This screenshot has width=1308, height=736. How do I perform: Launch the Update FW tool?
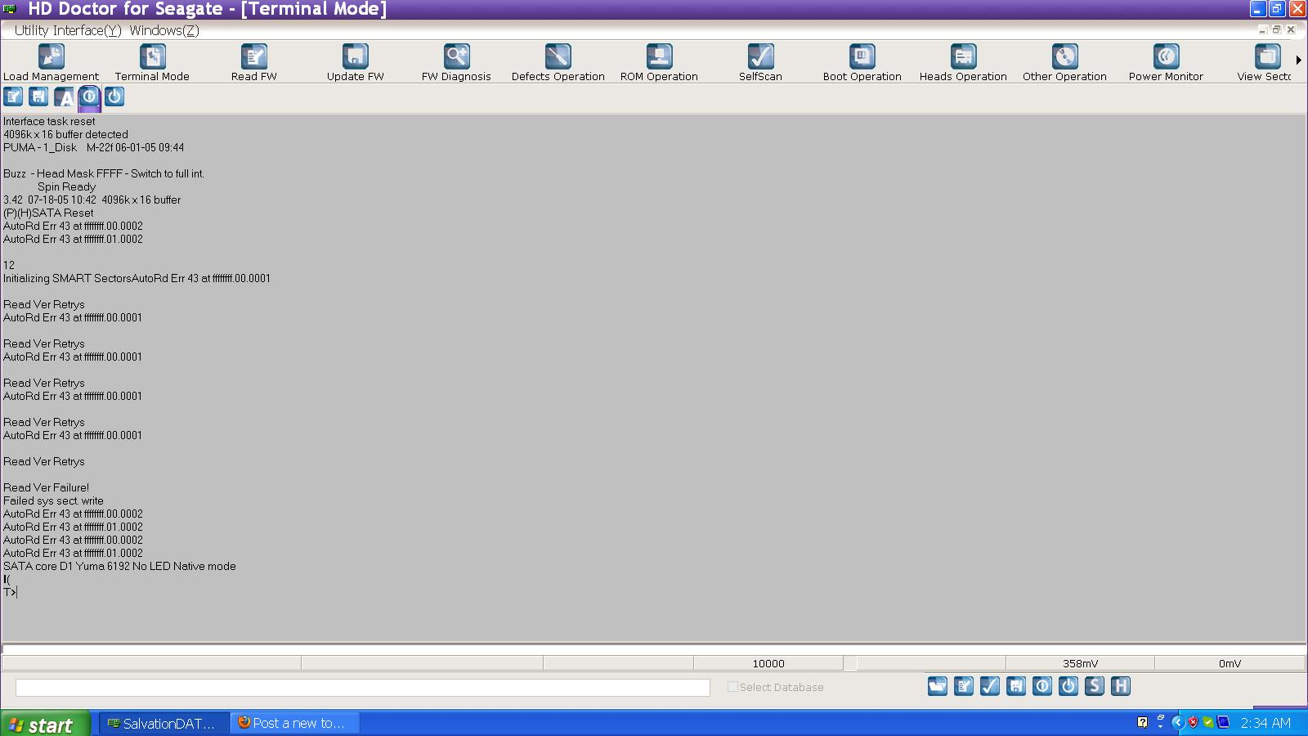355,63
